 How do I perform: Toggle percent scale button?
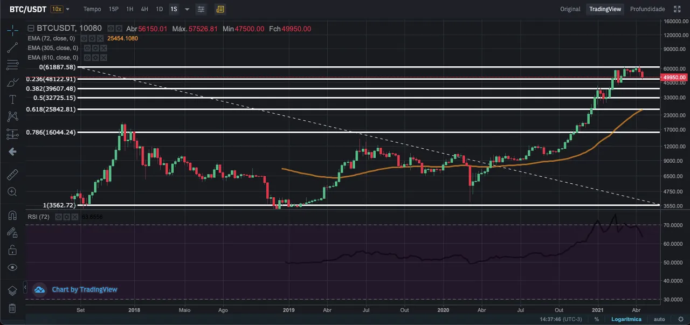pyautogui.click(x=597, y=319)
